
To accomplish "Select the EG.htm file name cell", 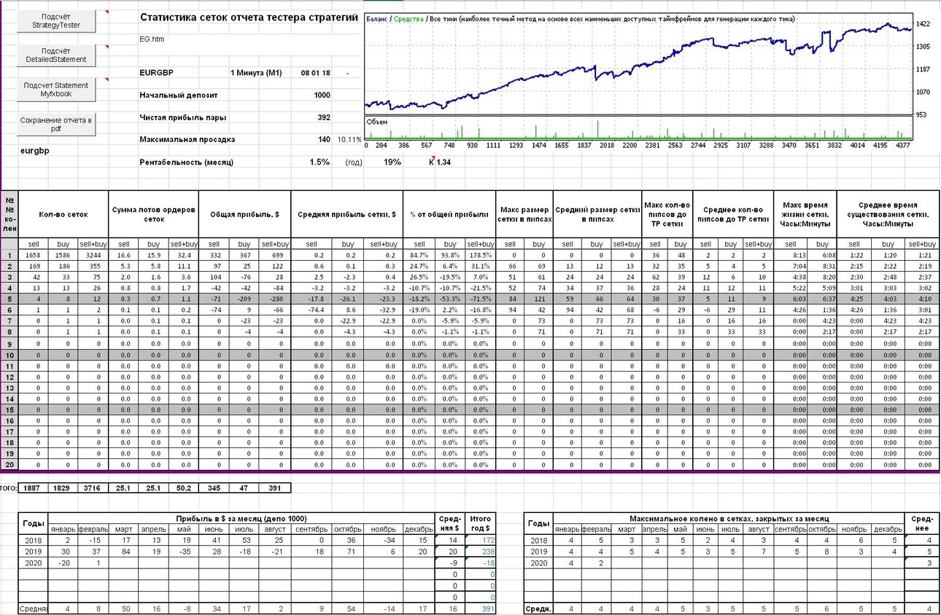I will click(x=152, y=39).
